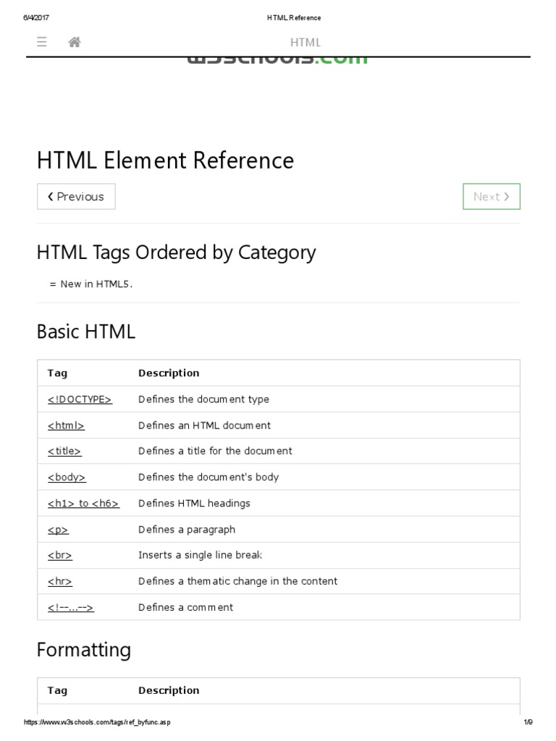Screen dimensions: 556x741
Task: Click the HTML Tags Ordered by Category heading
Action: click(176, 252)
